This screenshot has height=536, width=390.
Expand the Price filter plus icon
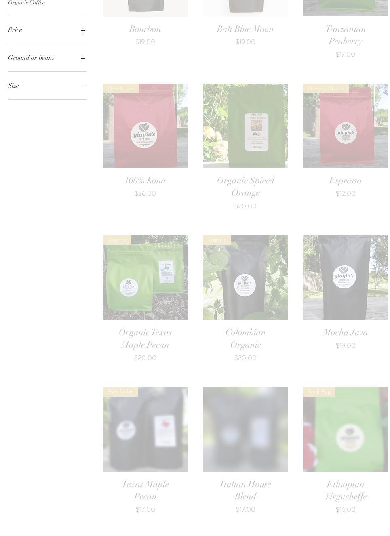[83, 30]
